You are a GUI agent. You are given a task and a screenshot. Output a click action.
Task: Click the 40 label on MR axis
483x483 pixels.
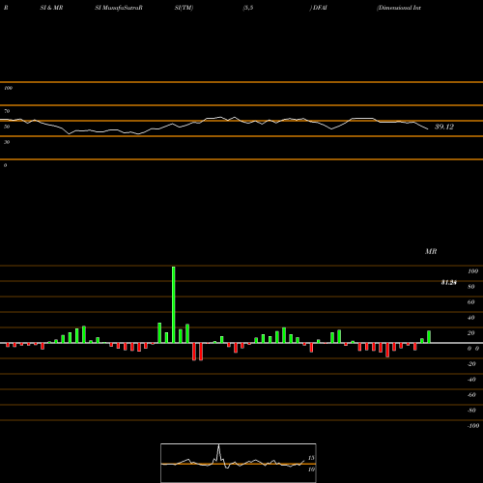click(471, 318)
